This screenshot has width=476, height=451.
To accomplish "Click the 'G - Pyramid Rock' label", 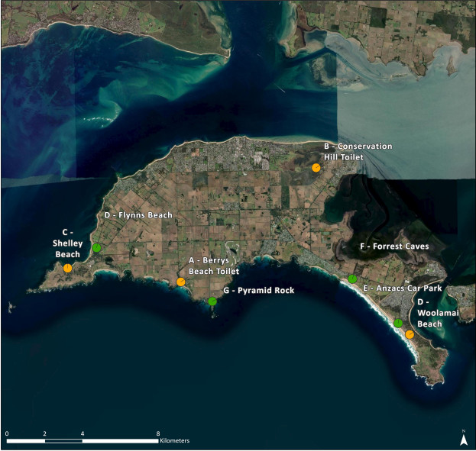I will [x=258, y=291].
